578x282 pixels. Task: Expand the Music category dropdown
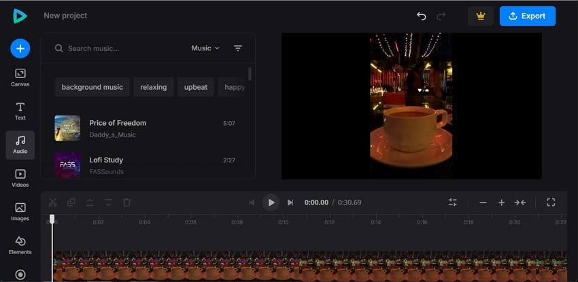pos(205,48)
